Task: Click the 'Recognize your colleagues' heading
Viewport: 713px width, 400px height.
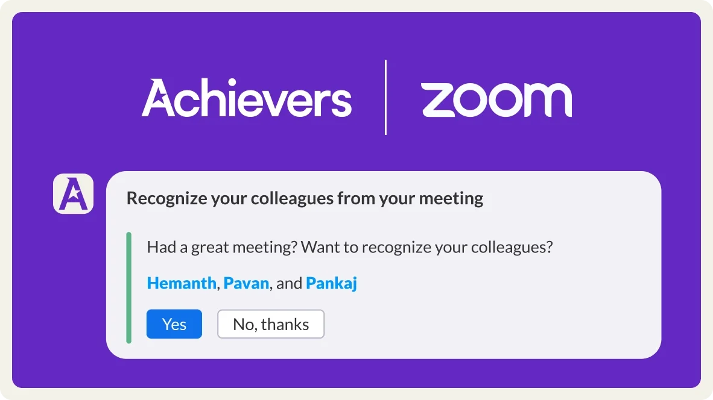Action: [304, 198]
